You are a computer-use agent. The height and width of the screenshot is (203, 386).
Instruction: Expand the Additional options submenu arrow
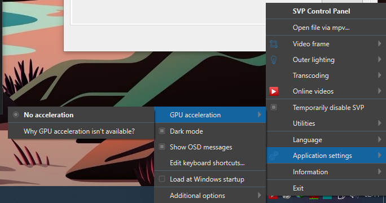coord(259,195)
